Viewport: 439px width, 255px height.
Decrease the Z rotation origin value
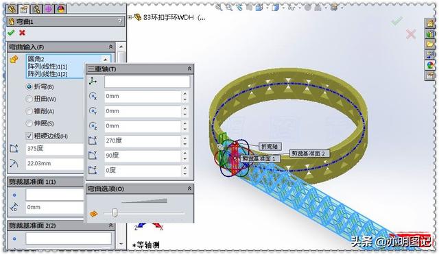click(185, 129)
